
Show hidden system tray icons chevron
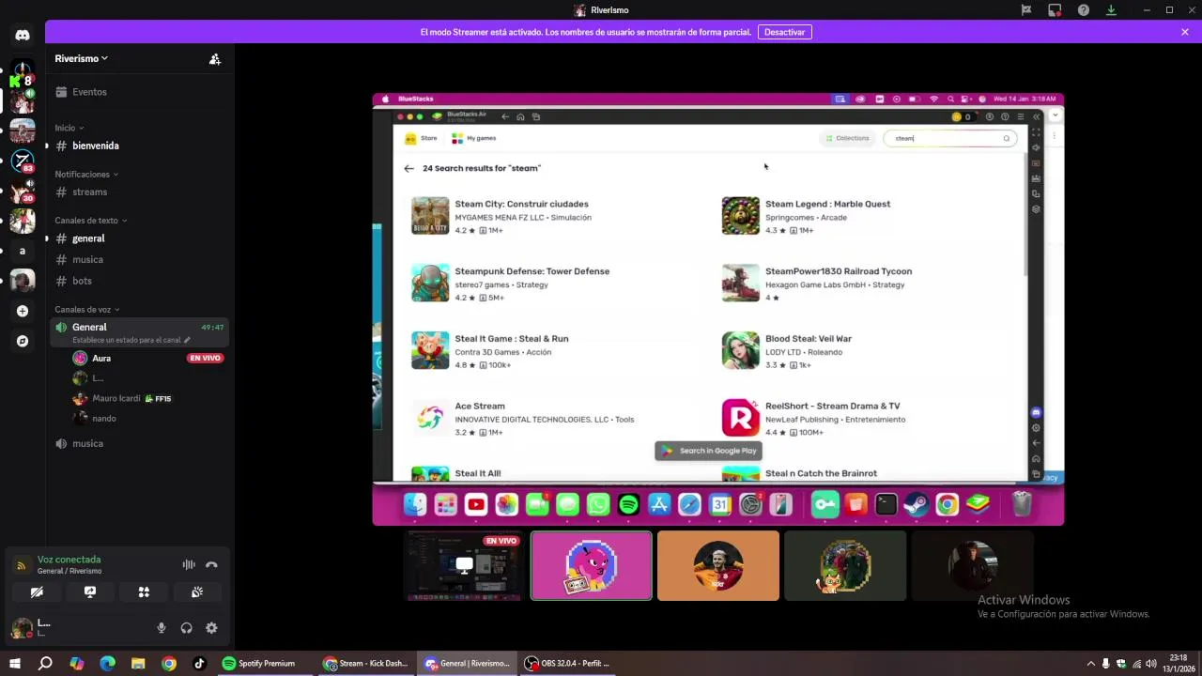coord(1090,663)
